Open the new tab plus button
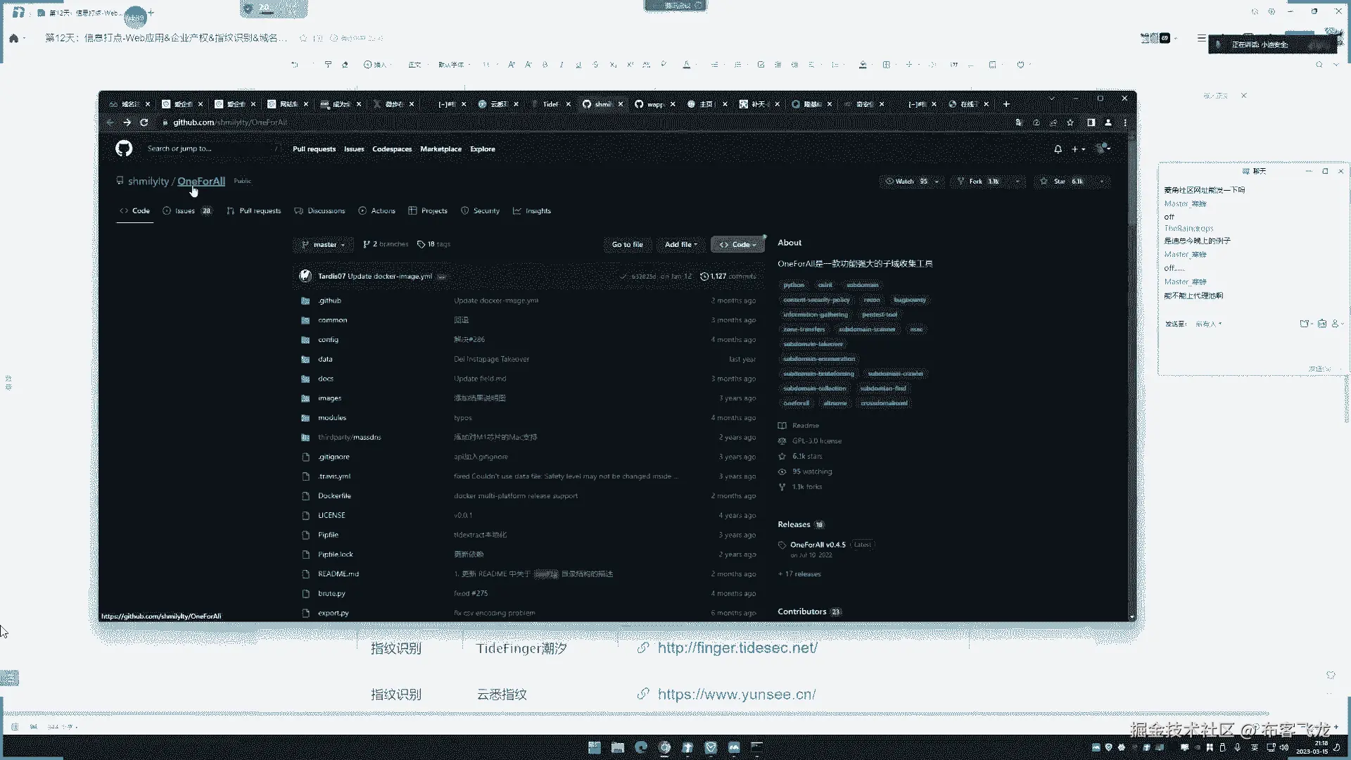1351x760 pixels. click(1006, 104)
